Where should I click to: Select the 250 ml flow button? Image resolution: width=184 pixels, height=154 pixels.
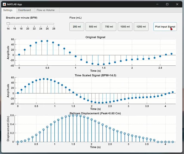point(77,27)
